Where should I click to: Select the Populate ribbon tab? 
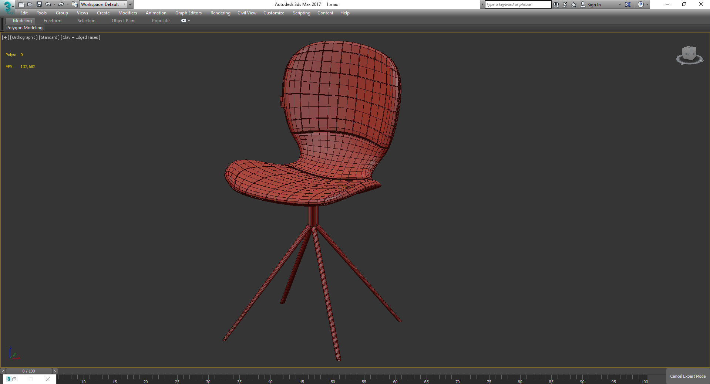161,21
